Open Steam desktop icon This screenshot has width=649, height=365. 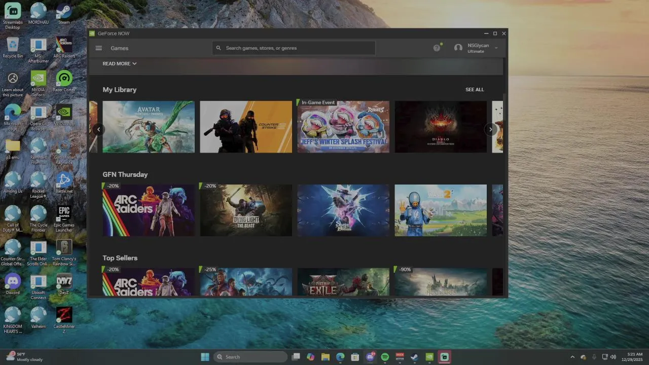click(x=64, y=14)
